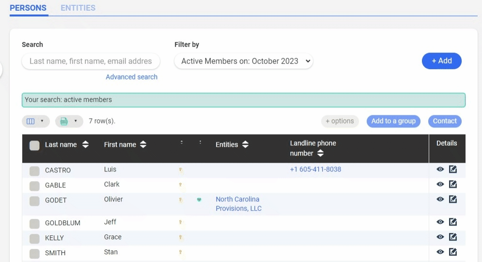Edit the GABLE Clark record
Screen dimensions: 482x262
(453, 185)
